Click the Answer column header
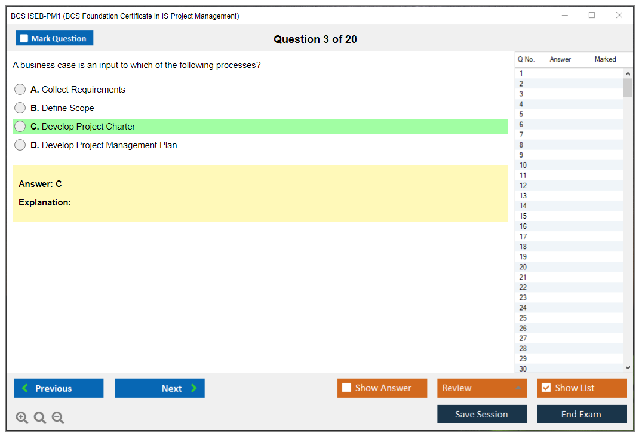Viewport: 642px width, 439px height. (x=560, y=59)
